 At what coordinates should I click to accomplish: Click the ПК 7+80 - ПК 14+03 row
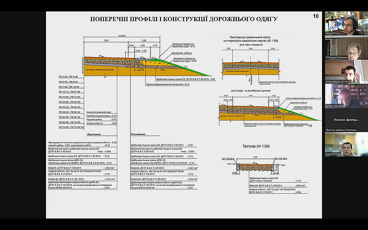coord(69,87)
